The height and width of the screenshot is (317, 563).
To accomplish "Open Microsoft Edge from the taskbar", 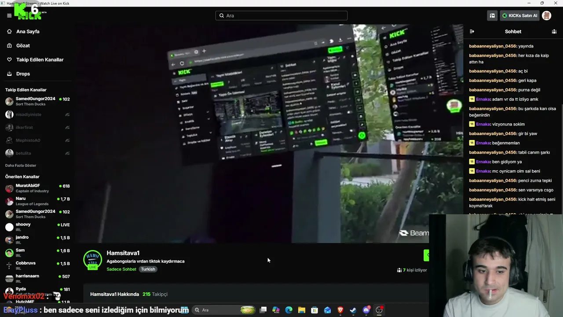I will (289, 310).
